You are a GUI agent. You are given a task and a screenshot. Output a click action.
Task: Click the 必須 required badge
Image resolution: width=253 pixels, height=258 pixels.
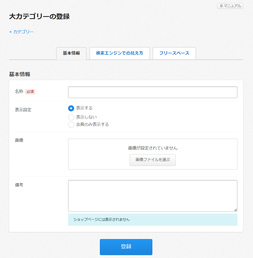tap(30, 92)
